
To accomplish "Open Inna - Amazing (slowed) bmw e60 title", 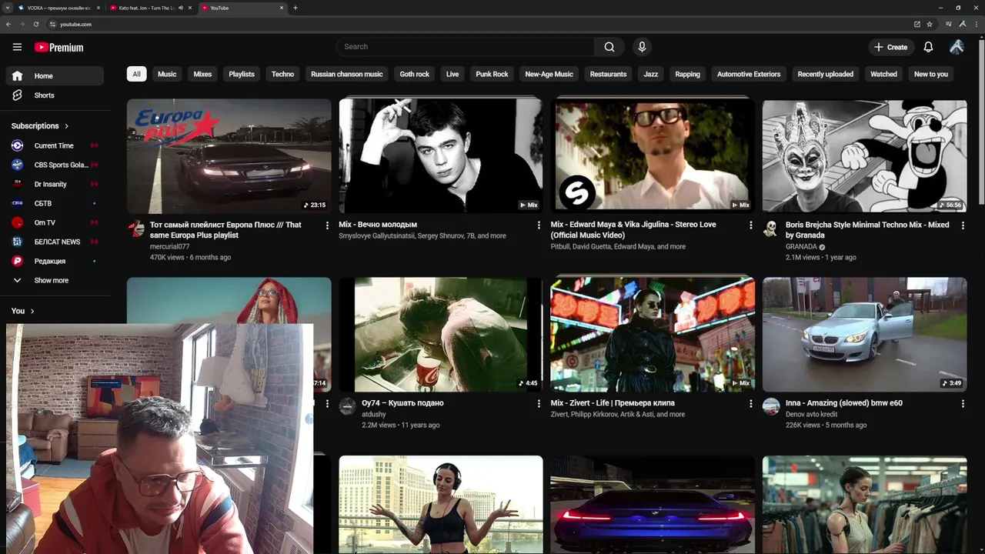I will (844, 403).
